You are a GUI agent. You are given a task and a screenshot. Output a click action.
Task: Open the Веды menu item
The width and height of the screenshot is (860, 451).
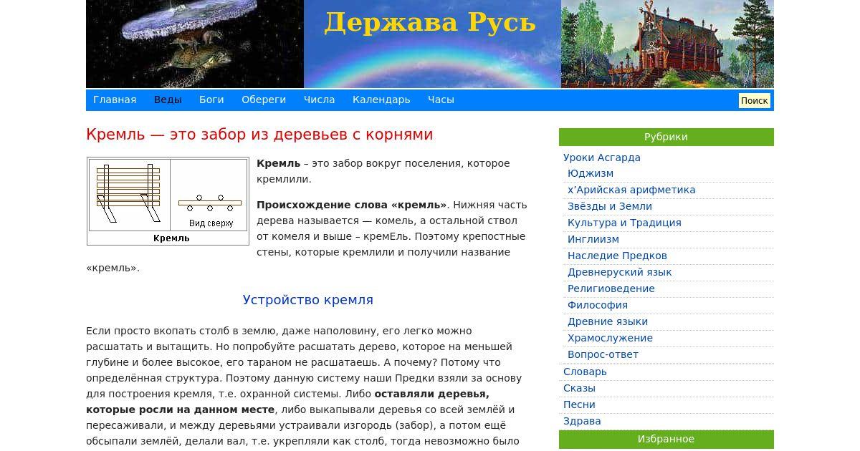click(168, 100)
